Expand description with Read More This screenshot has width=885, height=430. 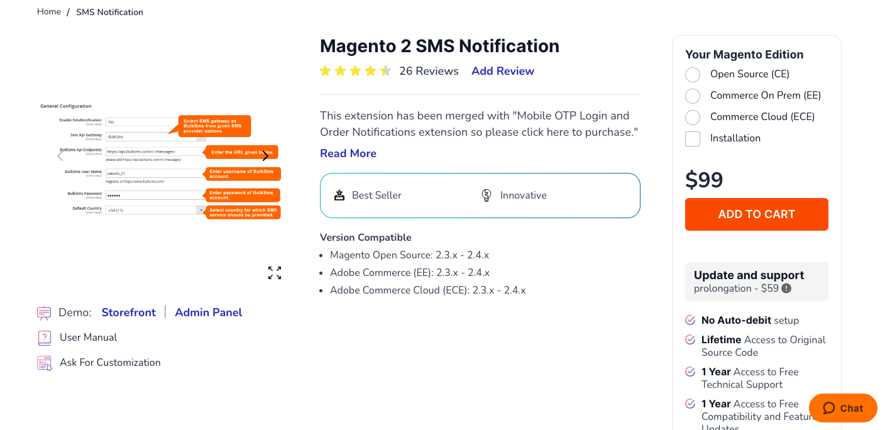coord(348,153)
